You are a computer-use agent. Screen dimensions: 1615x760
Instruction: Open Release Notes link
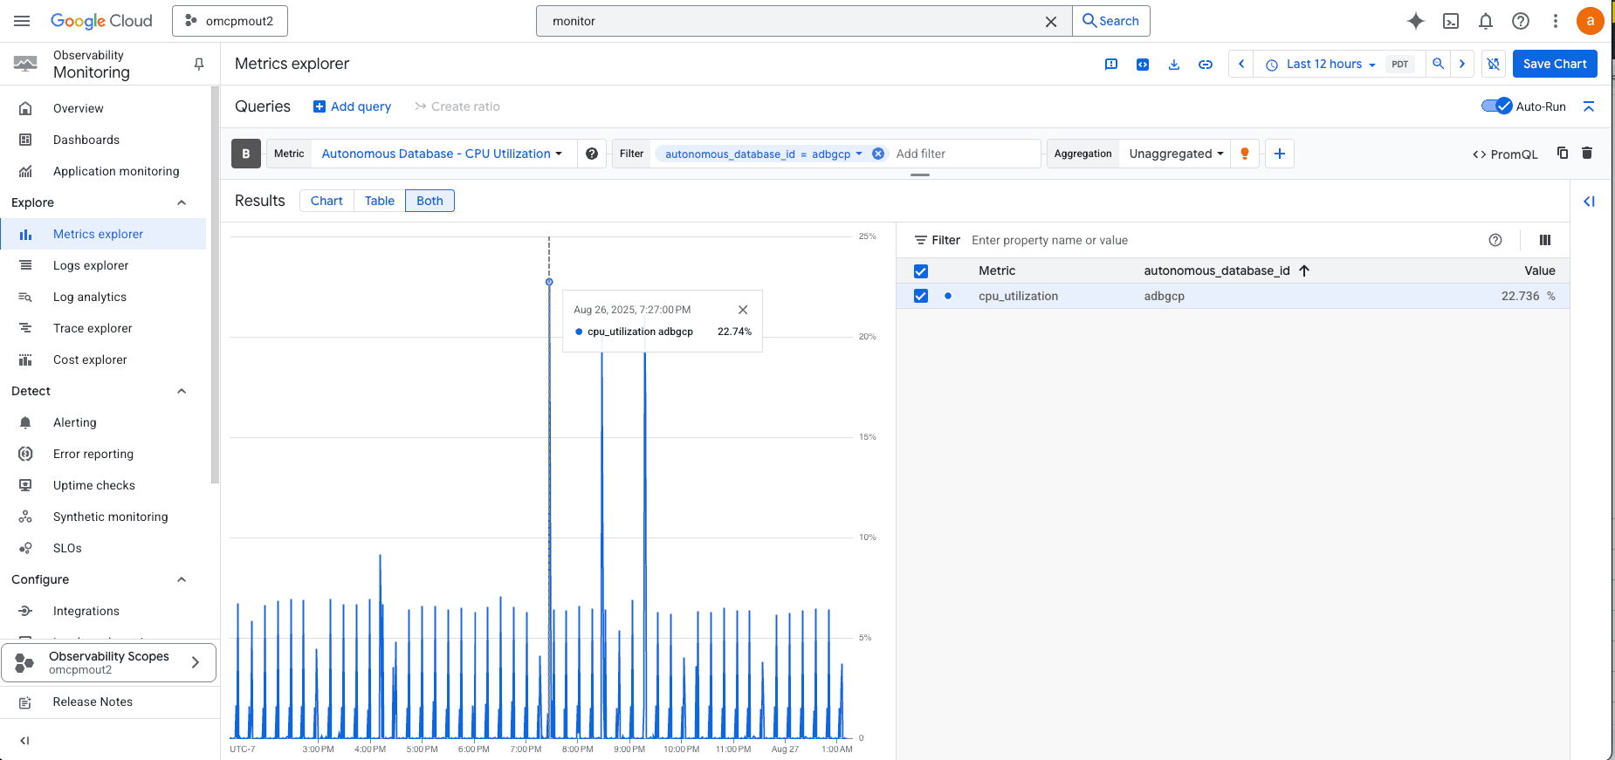click(x=93, y=702)
